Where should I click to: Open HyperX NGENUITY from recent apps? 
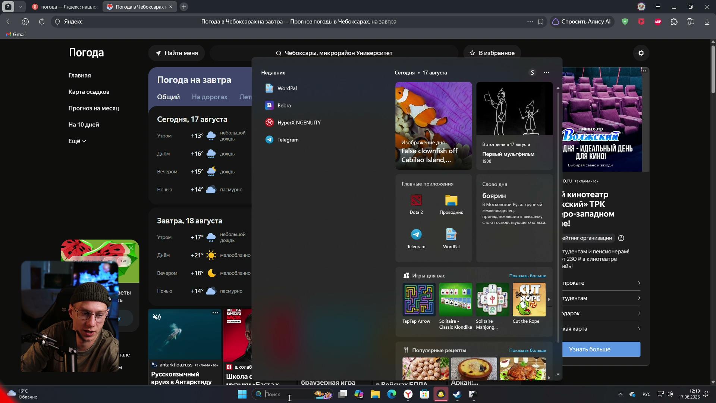[293, 122]
